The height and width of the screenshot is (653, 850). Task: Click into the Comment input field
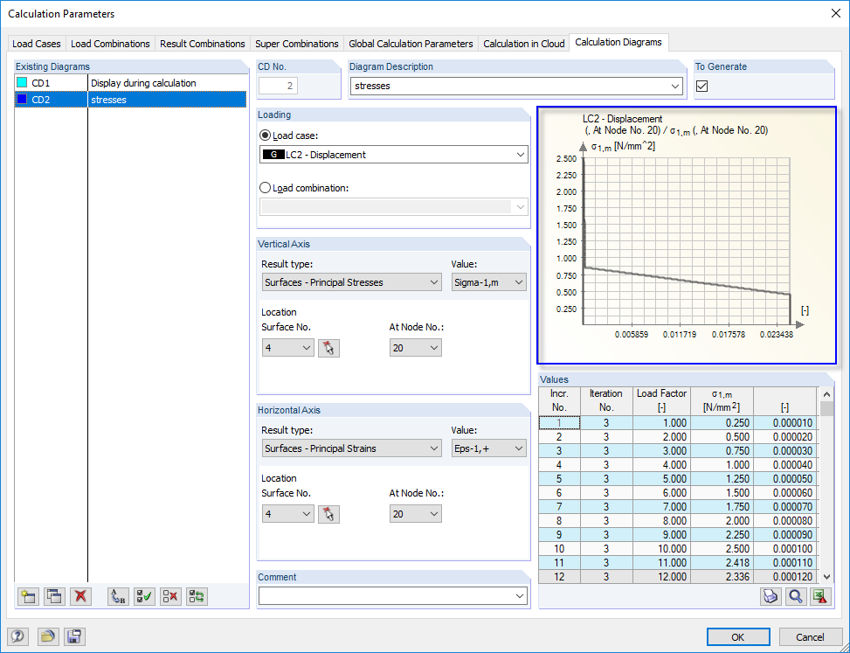pyautogui.click(x=385, y=596)
